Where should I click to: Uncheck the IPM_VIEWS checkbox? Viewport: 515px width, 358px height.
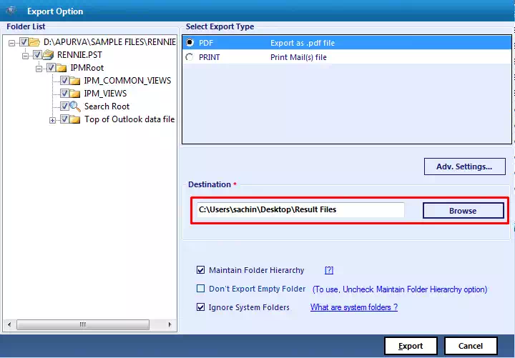point(64,93)
